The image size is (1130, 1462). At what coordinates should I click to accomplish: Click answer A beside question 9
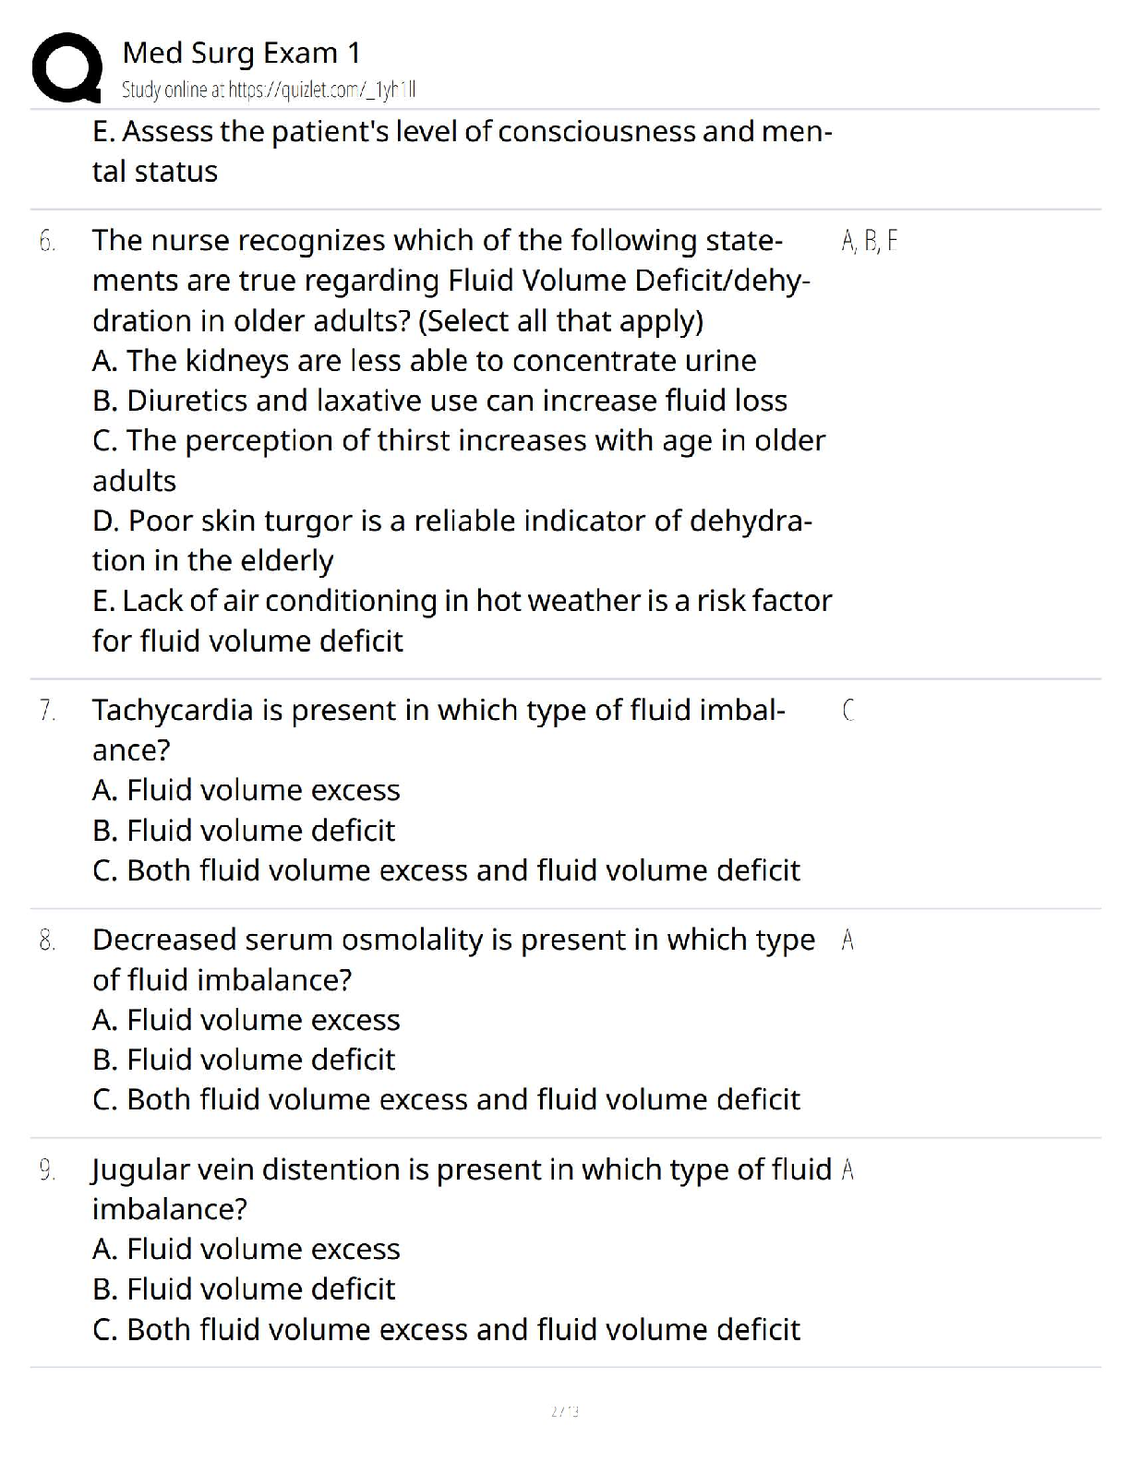848,1170
